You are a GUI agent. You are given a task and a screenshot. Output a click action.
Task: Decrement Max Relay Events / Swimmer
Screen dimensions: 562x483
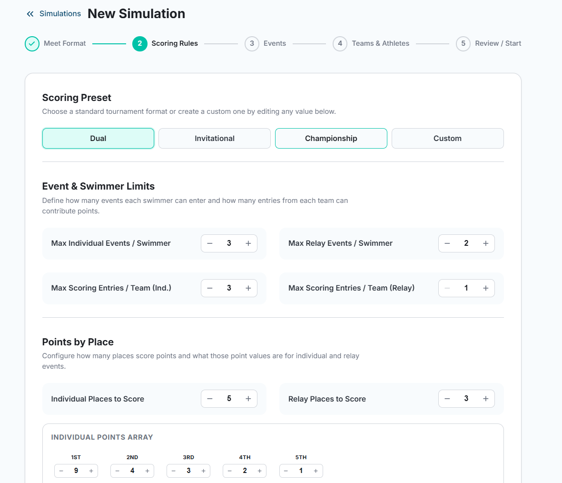coord(447,243)
